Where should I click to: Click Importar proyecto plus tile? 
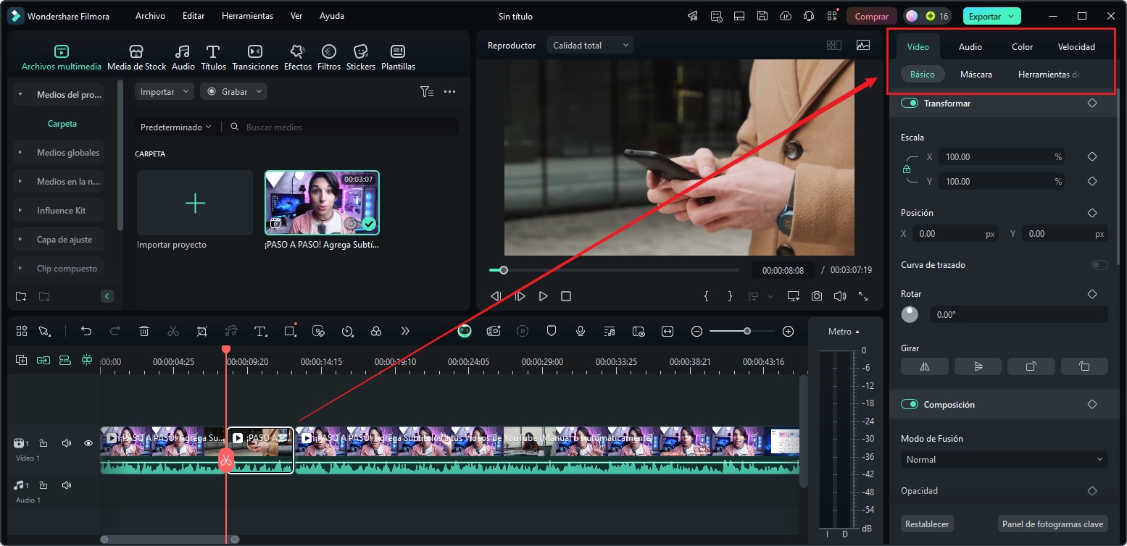195,203
